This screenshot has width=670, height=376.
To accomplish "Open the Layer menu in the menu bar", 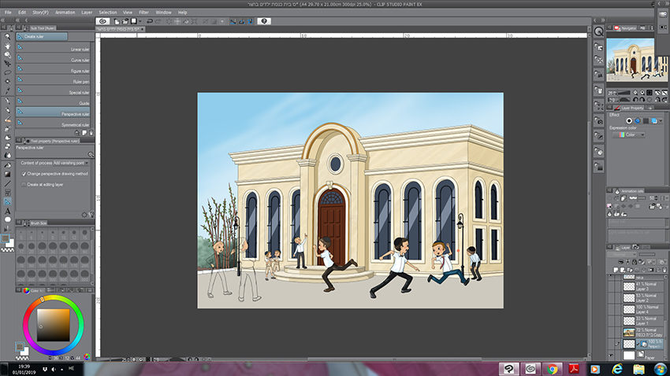I will [x=87, y=13].
